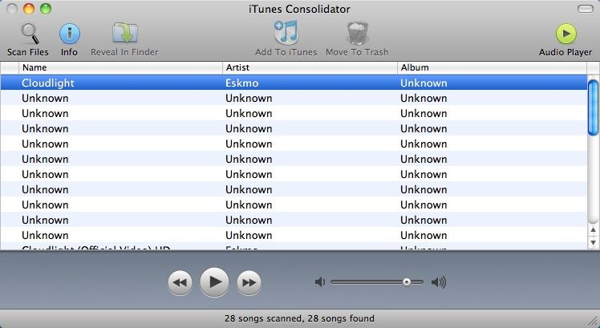Open the Audio Player icon

(x=566, y=34)
